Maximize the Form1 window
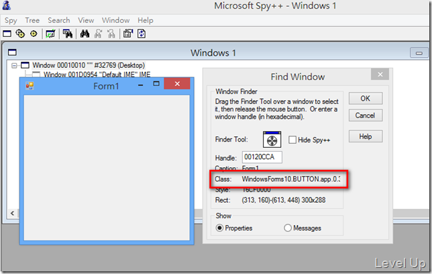The image size is (432, 274). [x=156, y=84]
